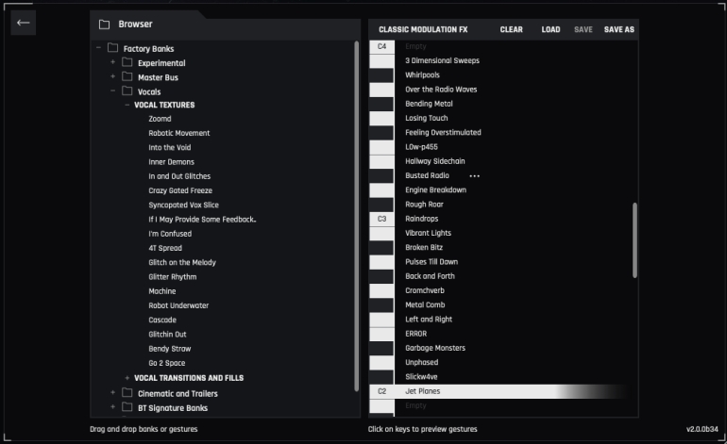Screen dimensions: 727x444
Task: Collapse the Vocal Textures category
Action: 127,106
